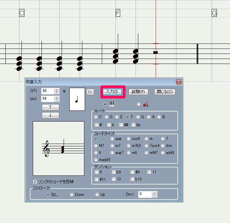Screen dimensions: 230x223
Task: Click the F chord marker above staff
Action: point(118,13)
